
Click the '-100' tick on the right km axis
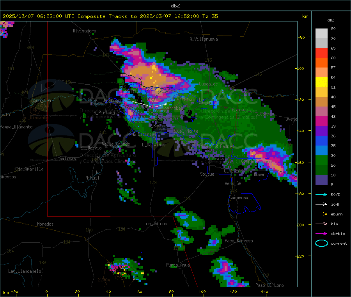point(300,68)
